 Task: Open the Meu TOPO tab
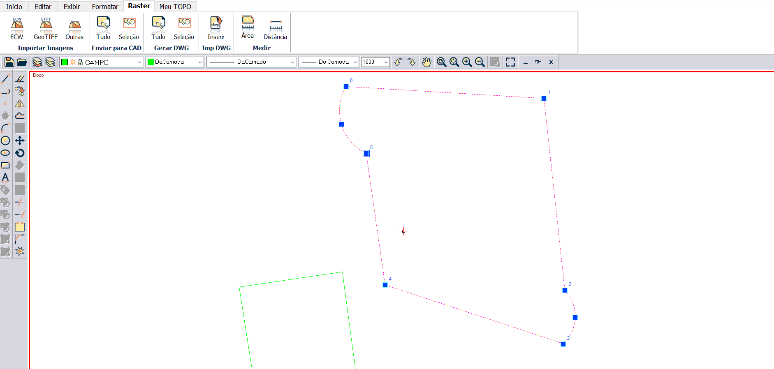[175, 7]
